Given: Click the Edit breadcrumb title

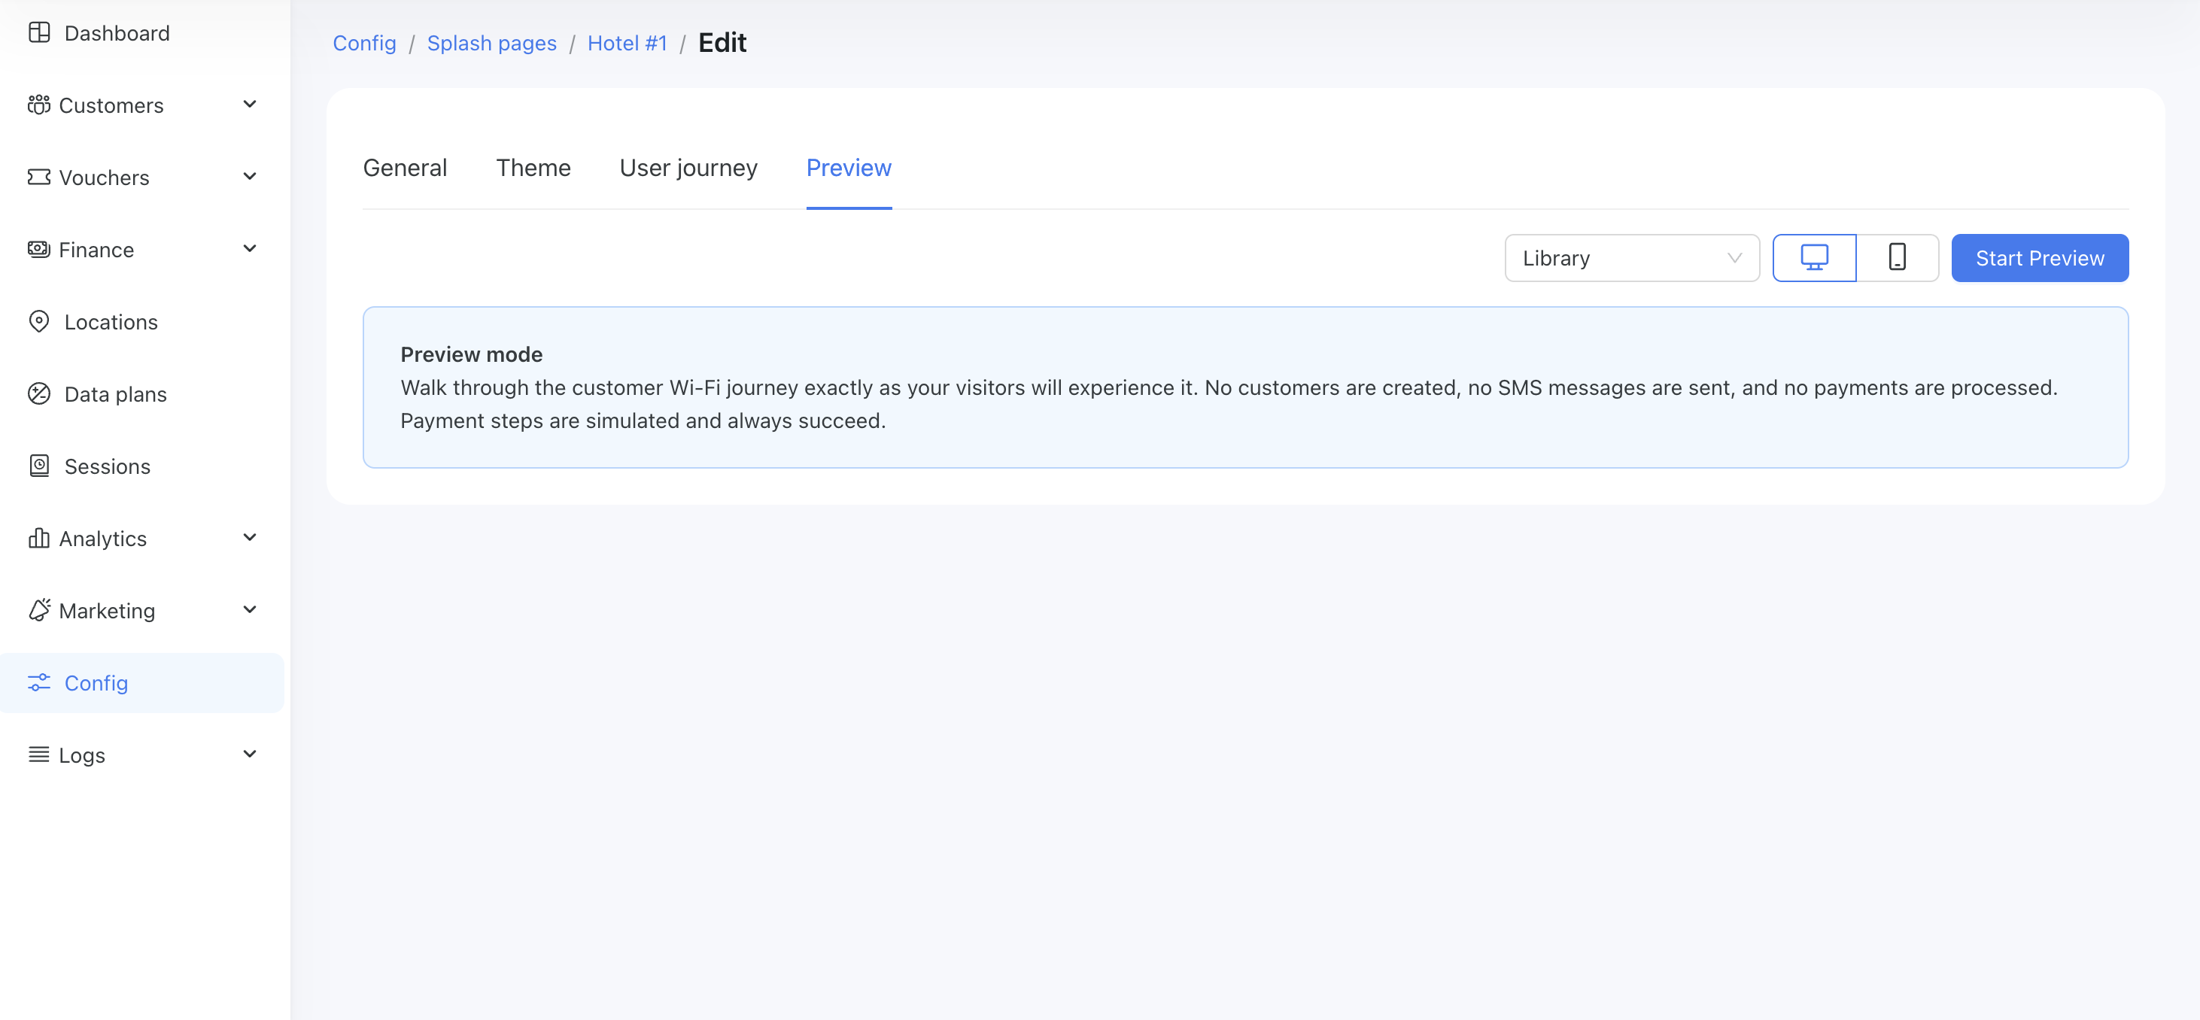Looking at the screenshot, I should 722,43.
